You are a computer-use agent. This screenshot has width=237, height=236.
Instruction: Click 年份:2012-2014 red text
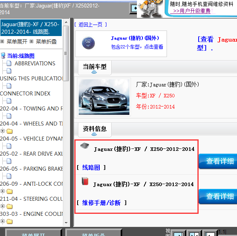coord(155,107)
